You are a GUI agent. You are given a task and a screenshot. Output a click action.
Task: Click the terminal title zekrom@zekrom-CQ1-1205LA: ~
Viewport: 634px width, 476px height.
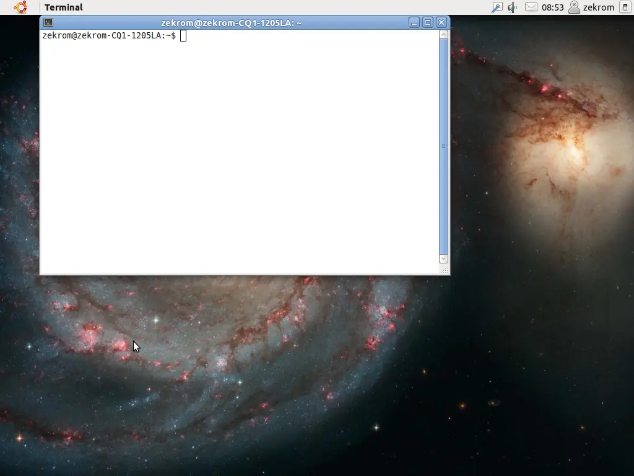[x=232, y=23]
